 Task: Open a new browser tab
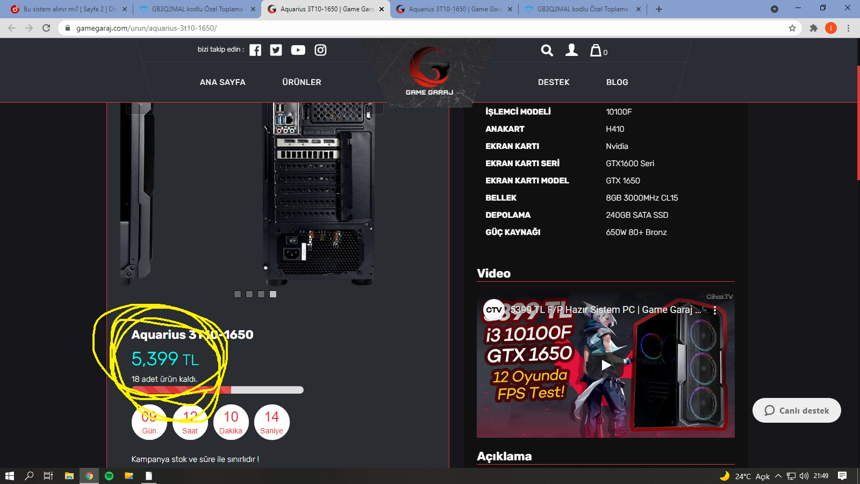pyautogui.click(x=659, y=9)
